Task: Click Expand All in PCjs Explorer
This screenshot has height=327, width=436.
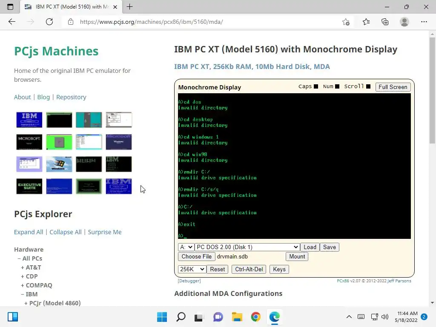Action: [29, 232]
